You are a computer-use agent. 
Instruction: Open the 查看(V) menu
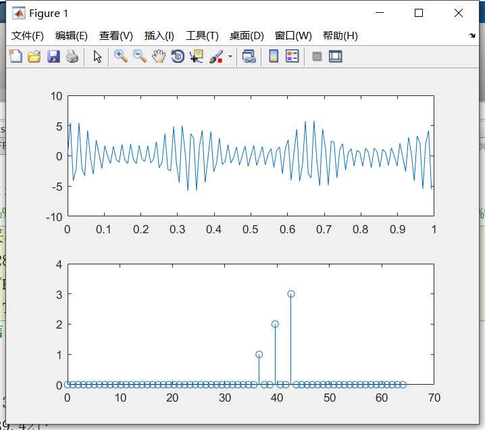pyautogui.click(x=116, y=36)
